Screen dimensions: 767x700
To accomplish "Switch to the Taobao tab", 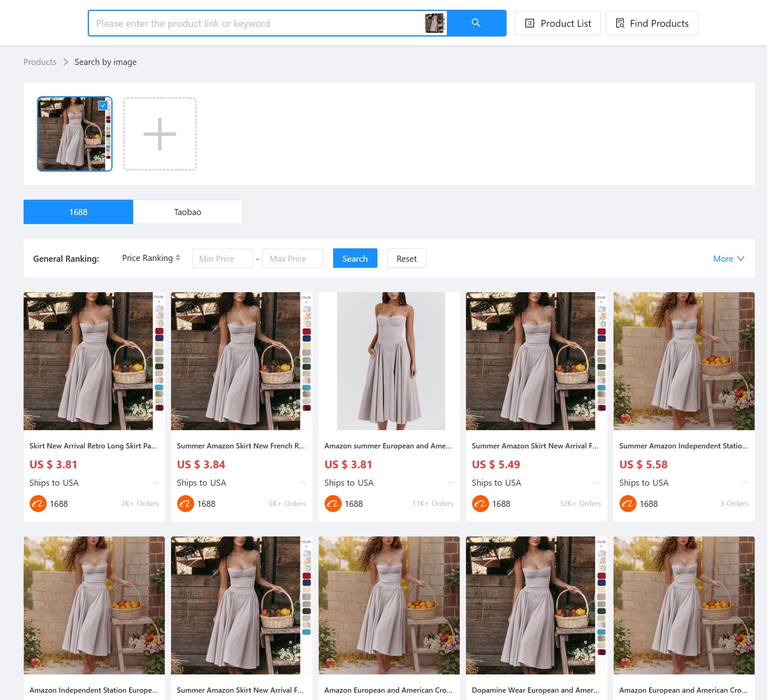I will click(x=188, y=212).
